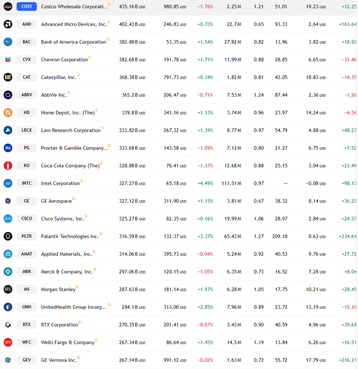This screenshot has height=369, width=358.
Task: Open Bank of America Corporation link
Action: (74, 42)
